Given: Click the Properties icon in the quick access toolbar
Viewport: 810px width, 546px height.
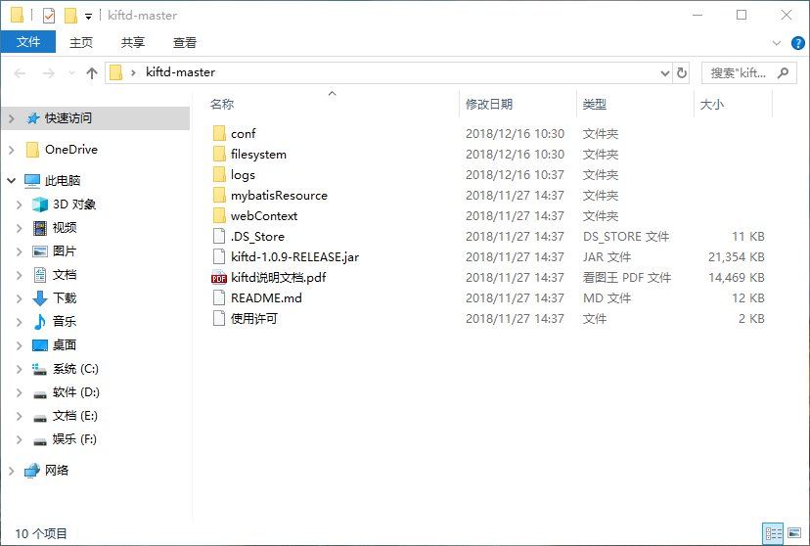Looking at the screenshot, I should pyautogui.click(x=49, y=16).
